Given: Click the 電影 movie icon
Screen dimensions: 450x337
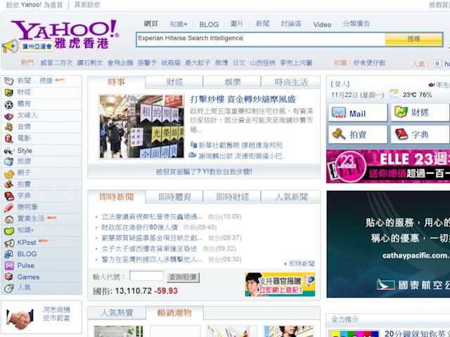Looking at the screenshot, I should [9, 139].
